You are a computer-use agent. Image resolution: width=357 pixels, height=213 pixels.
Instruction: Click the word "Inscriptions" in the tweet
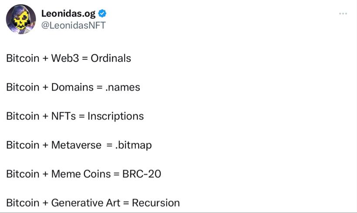(x=115, y=116)
